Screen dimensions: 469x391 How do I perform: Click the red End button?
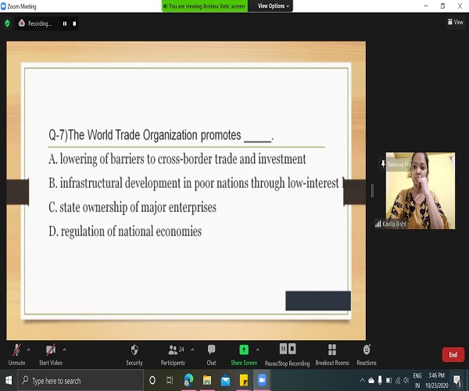coord(453,354)
